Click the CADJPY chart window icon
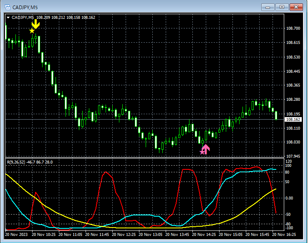Viewport: 308px width, 243px height. click(x=7, y=7)
